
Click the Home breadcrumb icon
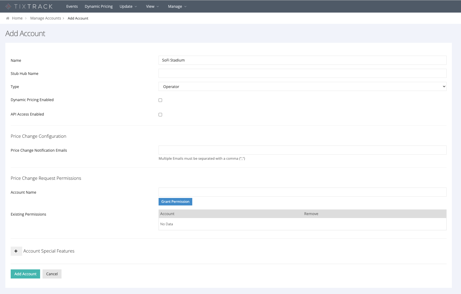(8, 18)
